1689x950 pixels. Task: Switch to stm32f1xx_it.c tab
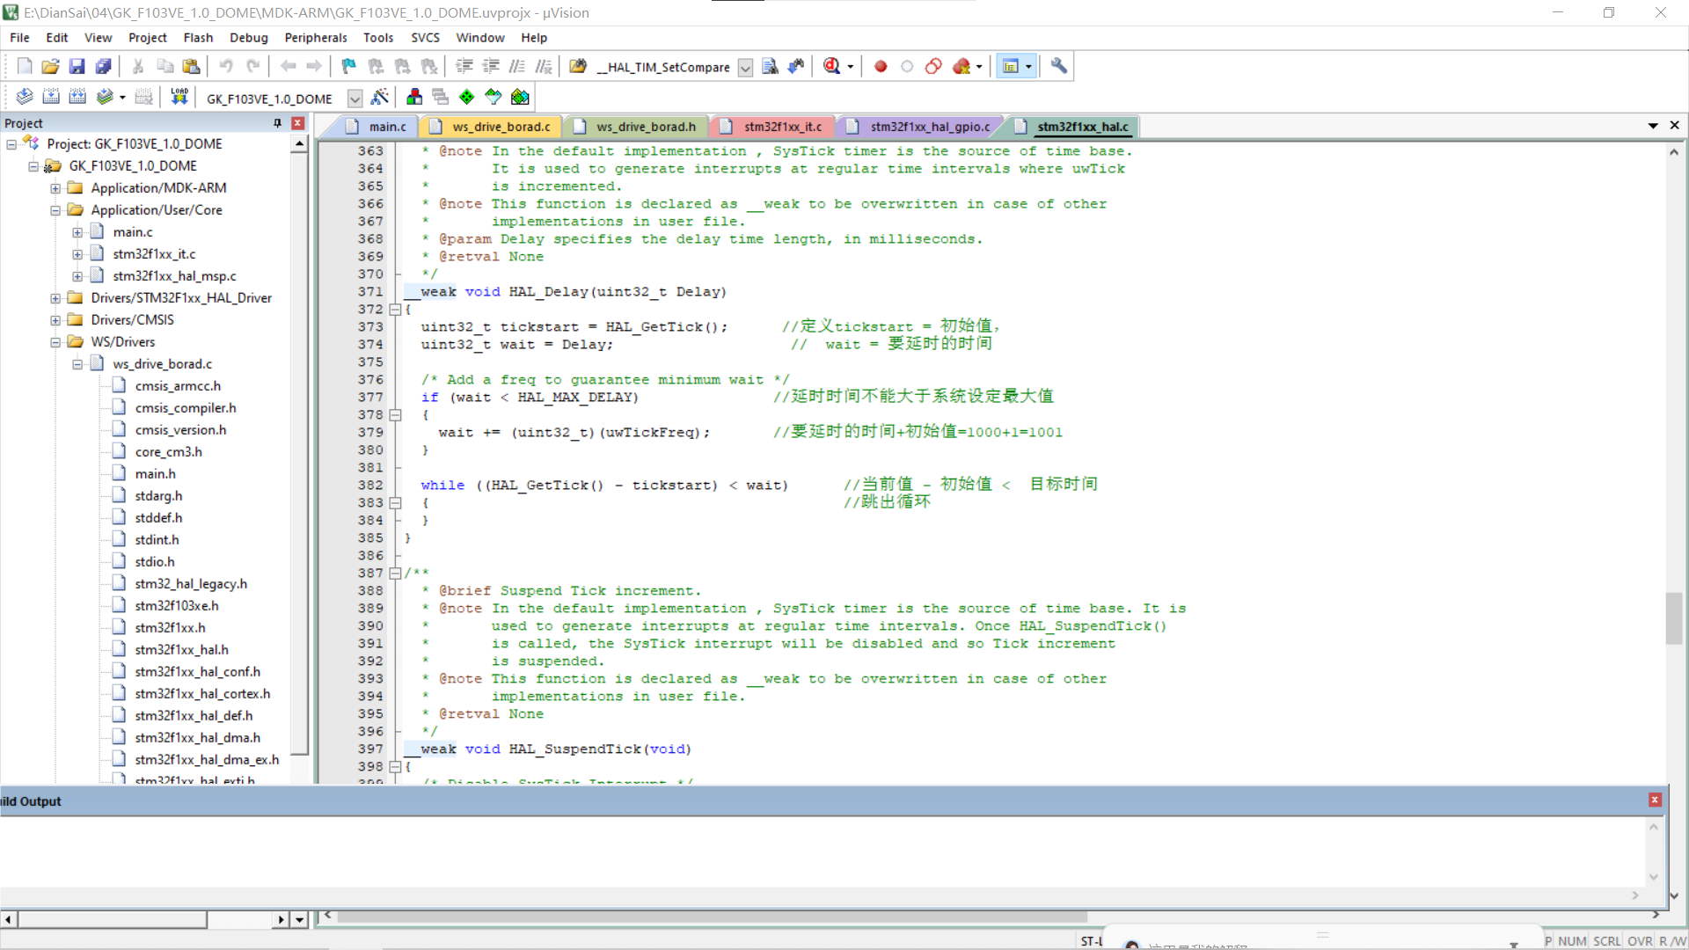[x=782, y=127]
